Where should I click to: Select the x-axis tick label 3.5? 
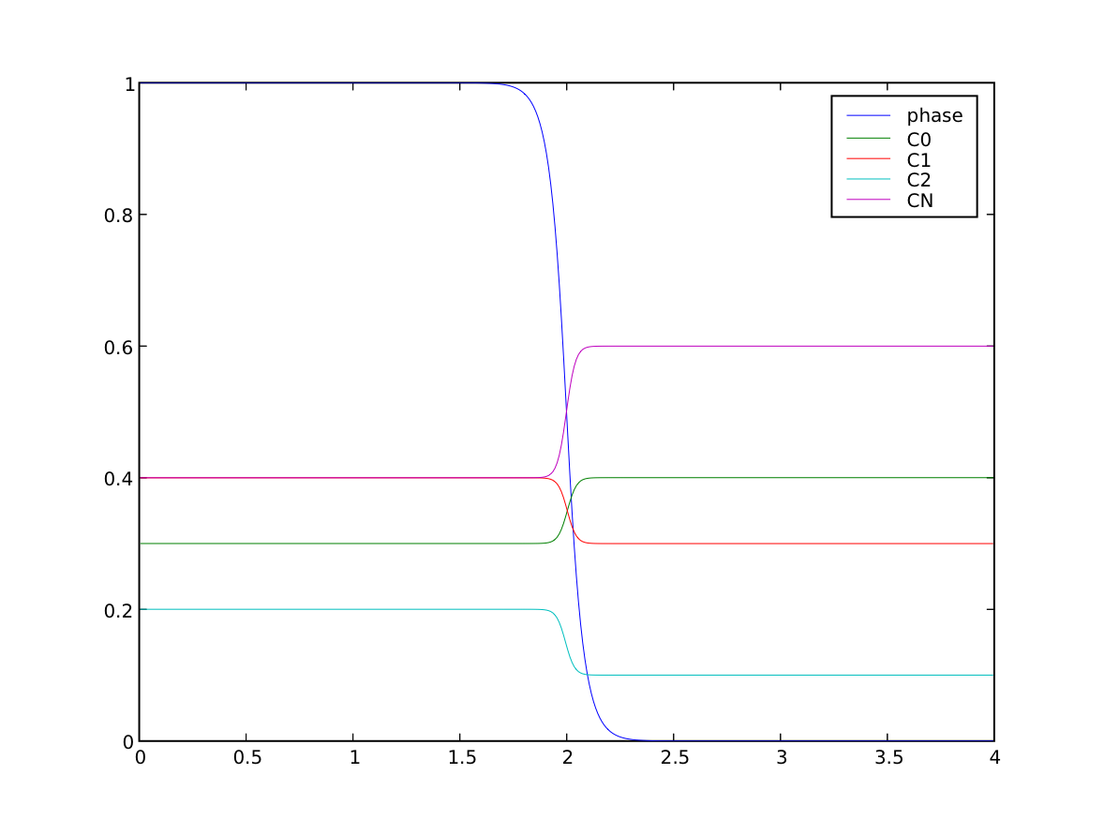[x=887, y=757]
